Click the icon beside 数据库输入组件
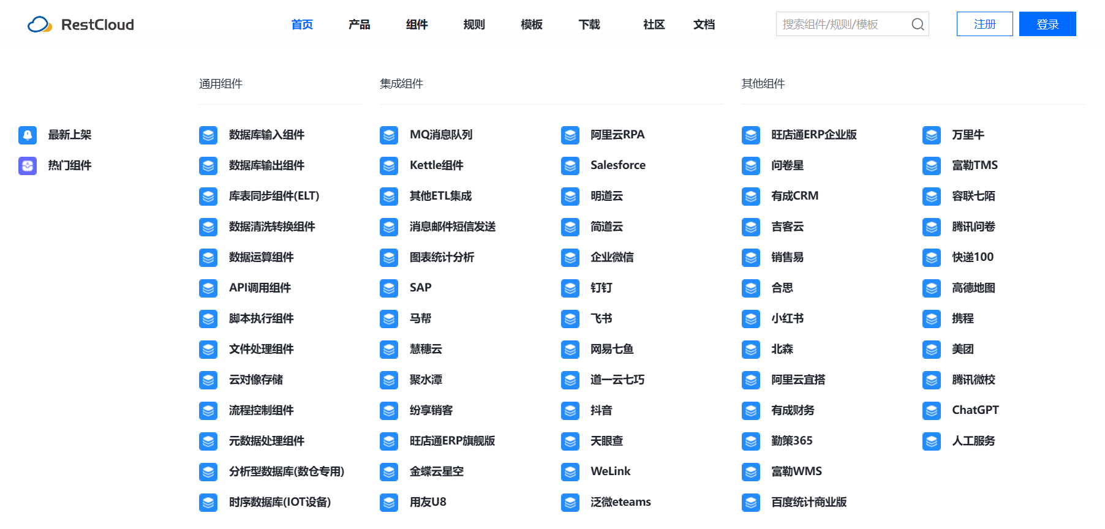1105x529 pixels. pyautogui.click(x=208, y=135)
